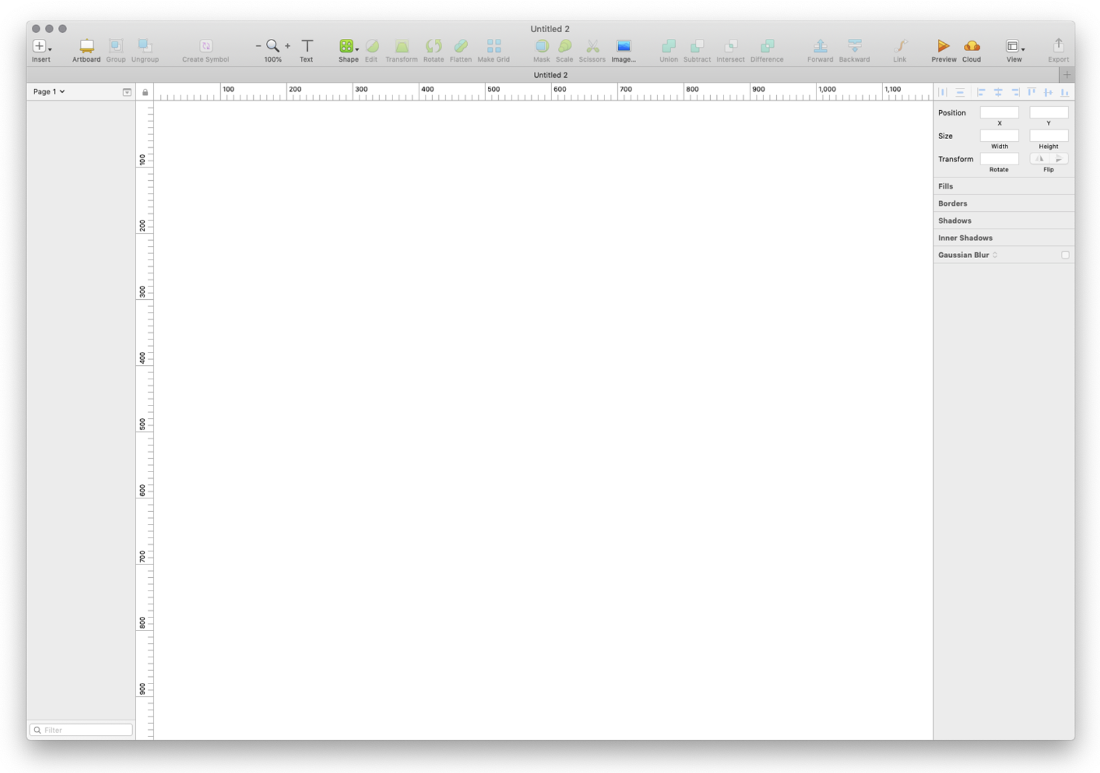Expand the Fills section
Image resolution: width=1100 pixels, height=773 pixels.
[x=1004, y=186]
